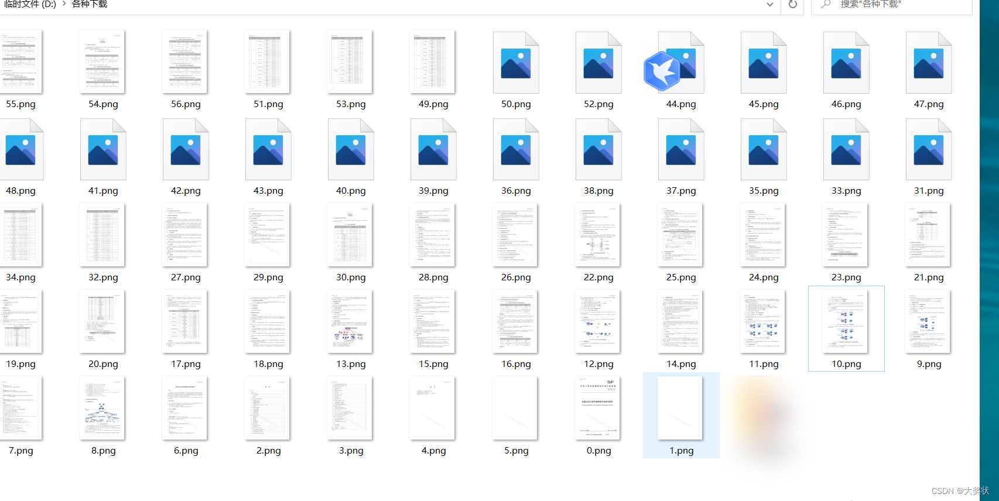Select the 21.png thumbnail
The image size is (999, 501).
(928, 235)
